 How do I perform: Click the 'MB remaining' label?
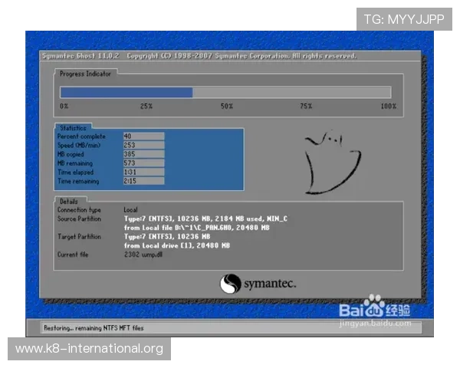coord(75,163)
